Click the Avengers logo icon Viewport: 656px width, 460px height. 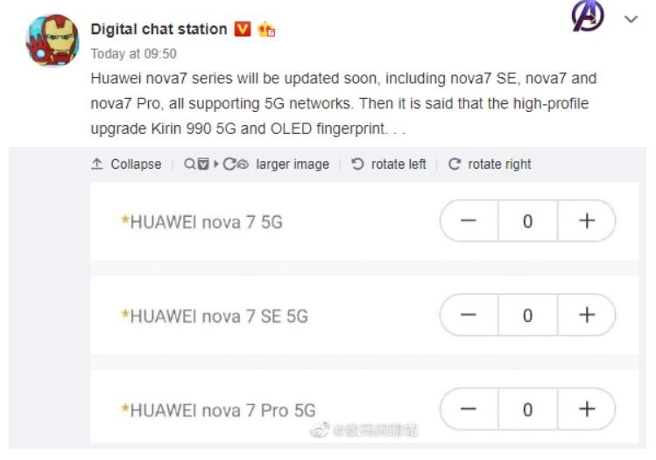tap(587, 17)
